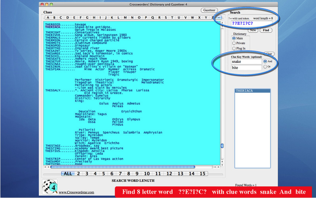Set search word length to 10

coord(147,173)
